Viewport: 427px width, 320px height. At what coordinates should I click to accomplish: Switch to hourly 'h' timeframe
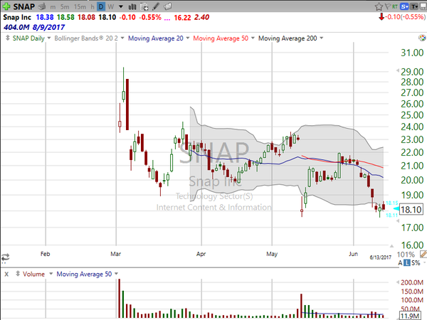pos(93,6)
